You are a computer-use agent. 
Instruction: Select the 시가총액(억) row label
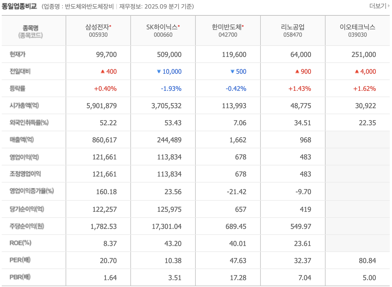[24, 105]
